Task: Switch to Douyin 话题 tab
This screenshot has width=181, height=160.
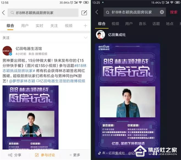Action: pos(156,24)
